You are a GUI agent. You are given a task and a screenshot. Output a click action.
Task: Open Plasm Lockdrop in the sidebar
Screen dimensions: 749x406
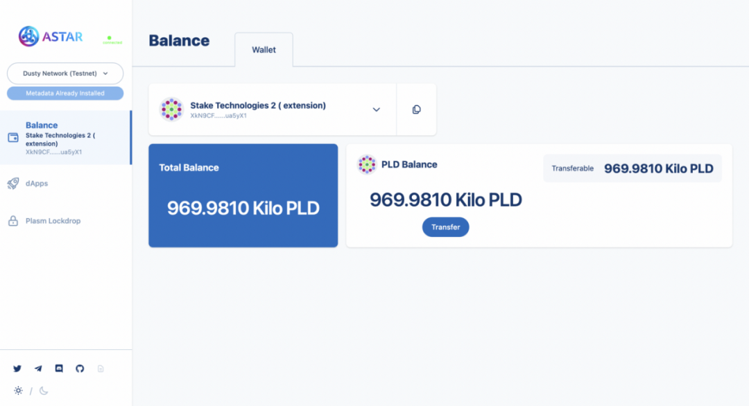53,221
